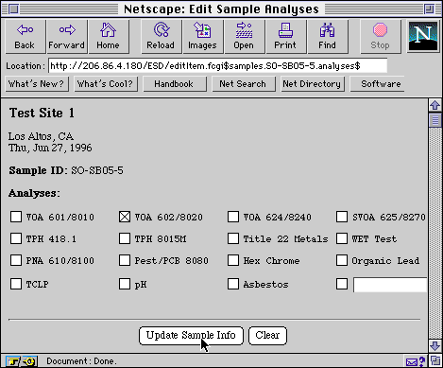
Task: Tick the TCLP checkbox
Action: coord(16,284)
